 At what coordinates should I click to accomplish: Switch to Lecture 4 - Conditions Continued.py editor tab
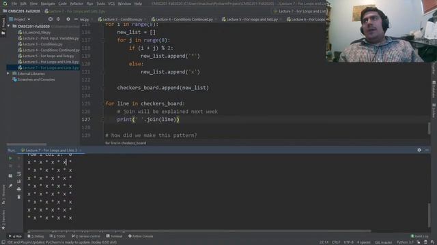tap(182, 20)
